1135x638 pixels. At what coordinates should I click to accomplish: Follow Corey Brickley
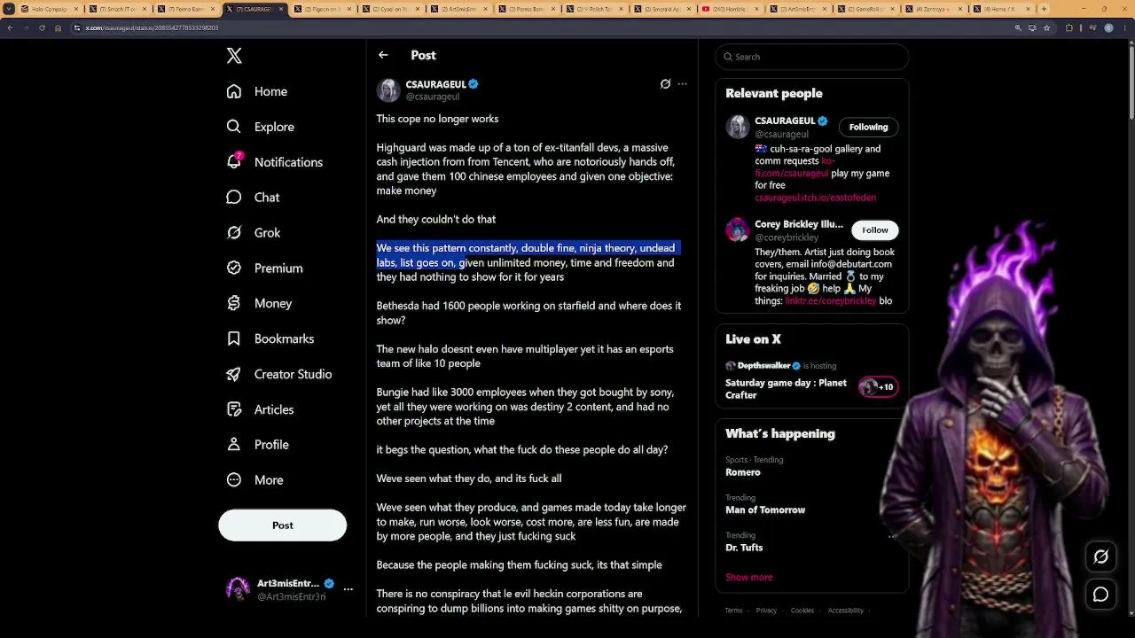point(874,230)
